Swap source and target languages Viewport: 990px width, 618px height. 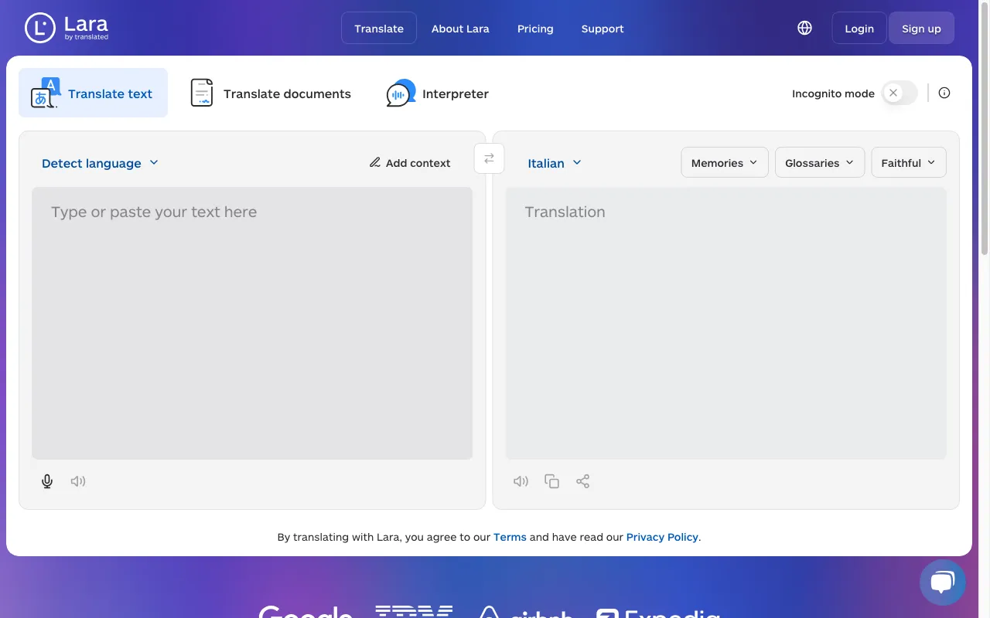(489, 158)
